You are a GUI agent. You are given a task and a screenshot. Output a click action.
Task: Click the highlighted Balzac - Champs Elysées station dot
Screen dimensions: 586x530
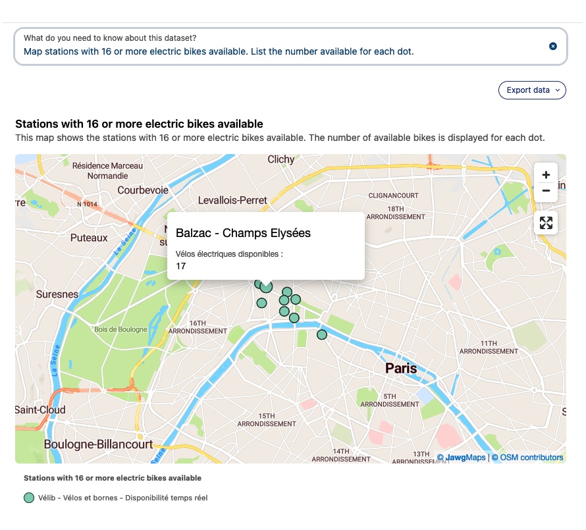click(266, 287)
